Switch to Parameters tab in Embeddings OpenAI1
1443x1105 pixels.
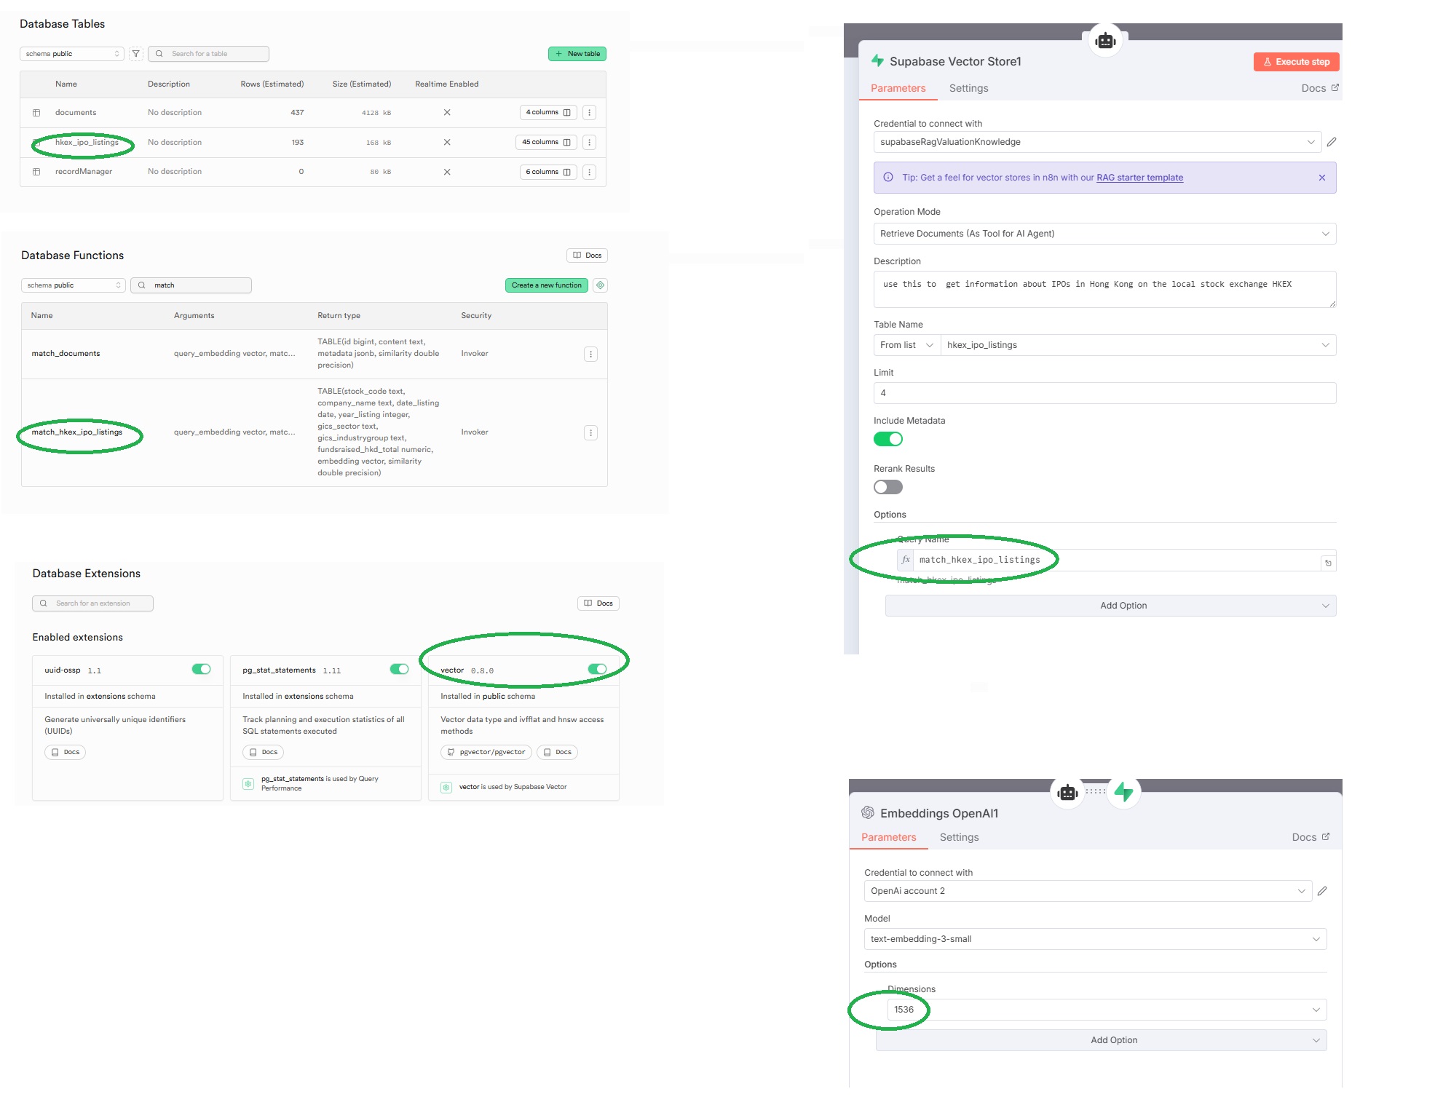[x=888, y=837]
